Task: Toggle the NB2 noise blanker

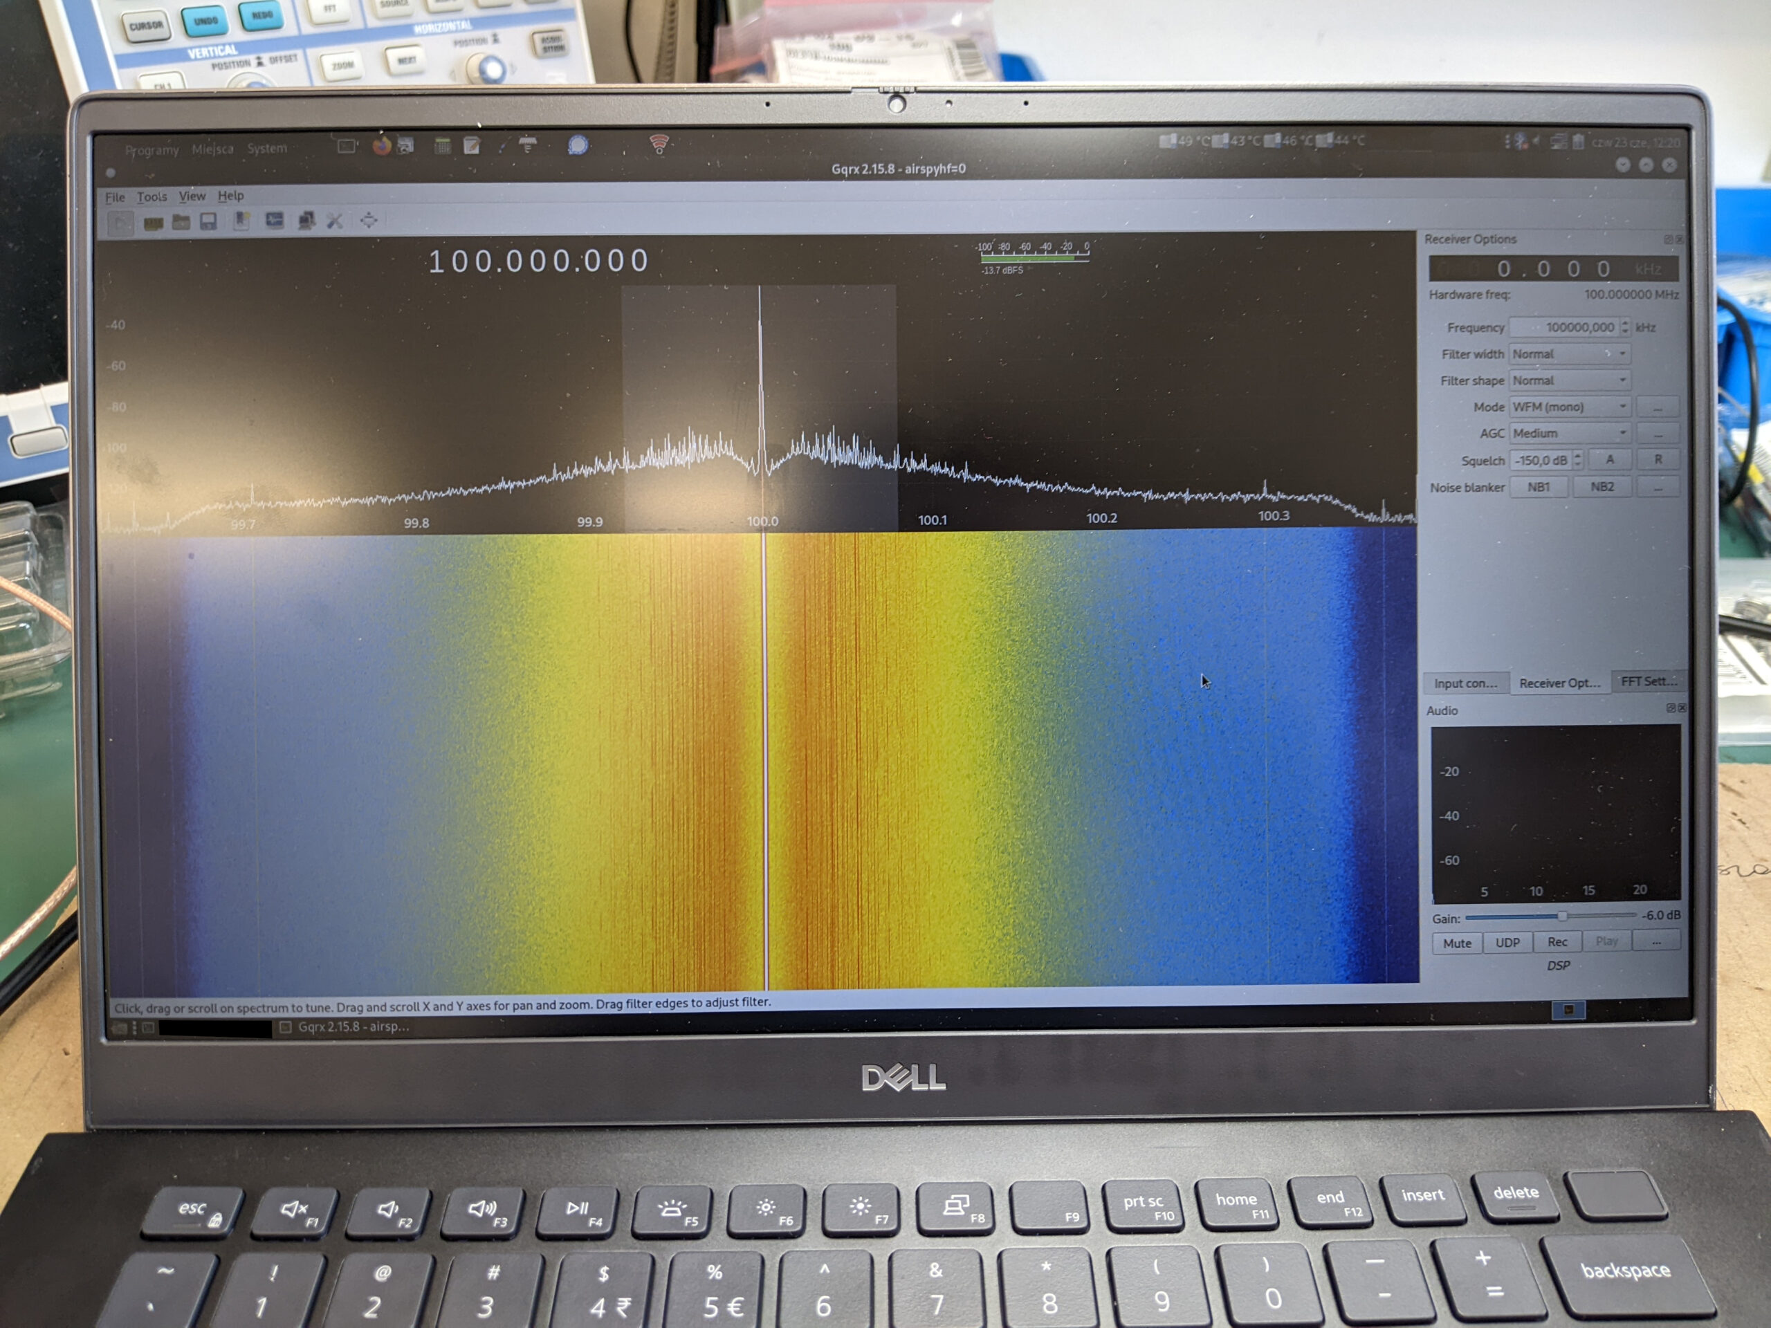Action: (x=1602, y=487)
